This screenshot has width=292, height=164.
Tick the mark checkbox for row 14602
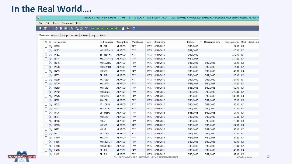(x=46, y=100)
